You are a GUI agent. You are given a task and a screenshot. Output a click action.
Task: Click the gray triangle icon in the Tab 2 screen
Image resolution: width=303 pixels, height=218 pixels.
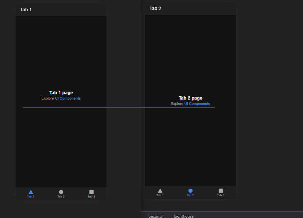[160, 191]
